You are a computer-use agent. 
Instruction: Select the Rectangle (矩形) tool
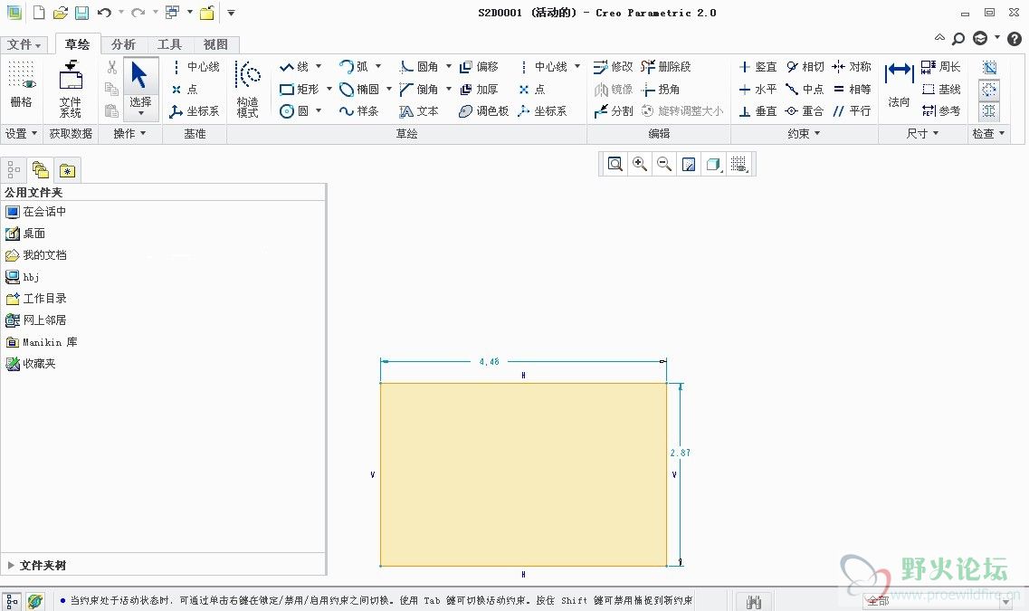coord(299,89)
